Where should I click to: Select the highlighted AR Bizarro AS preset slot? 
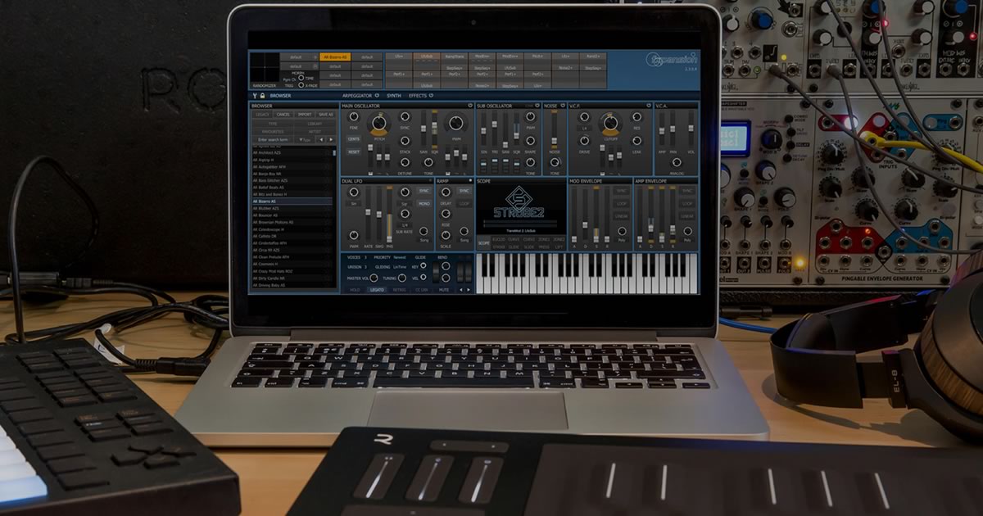point(335,57)
